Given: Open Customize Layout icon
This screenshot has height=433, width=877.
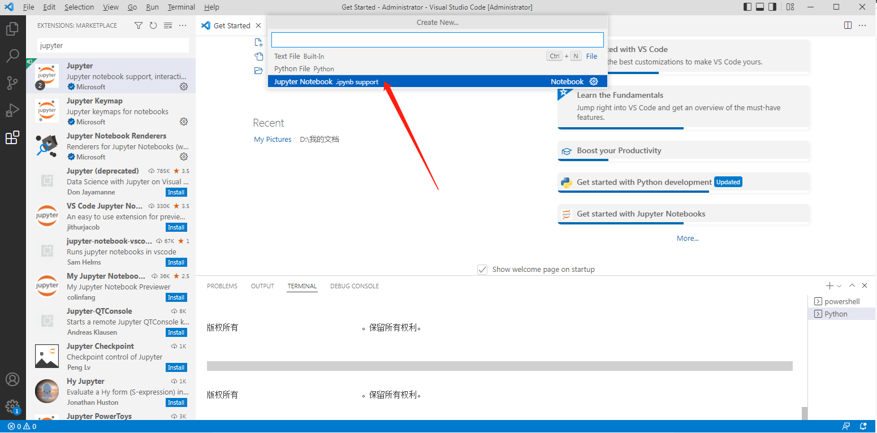Looking at the screenshot, I should pos(790,7).
